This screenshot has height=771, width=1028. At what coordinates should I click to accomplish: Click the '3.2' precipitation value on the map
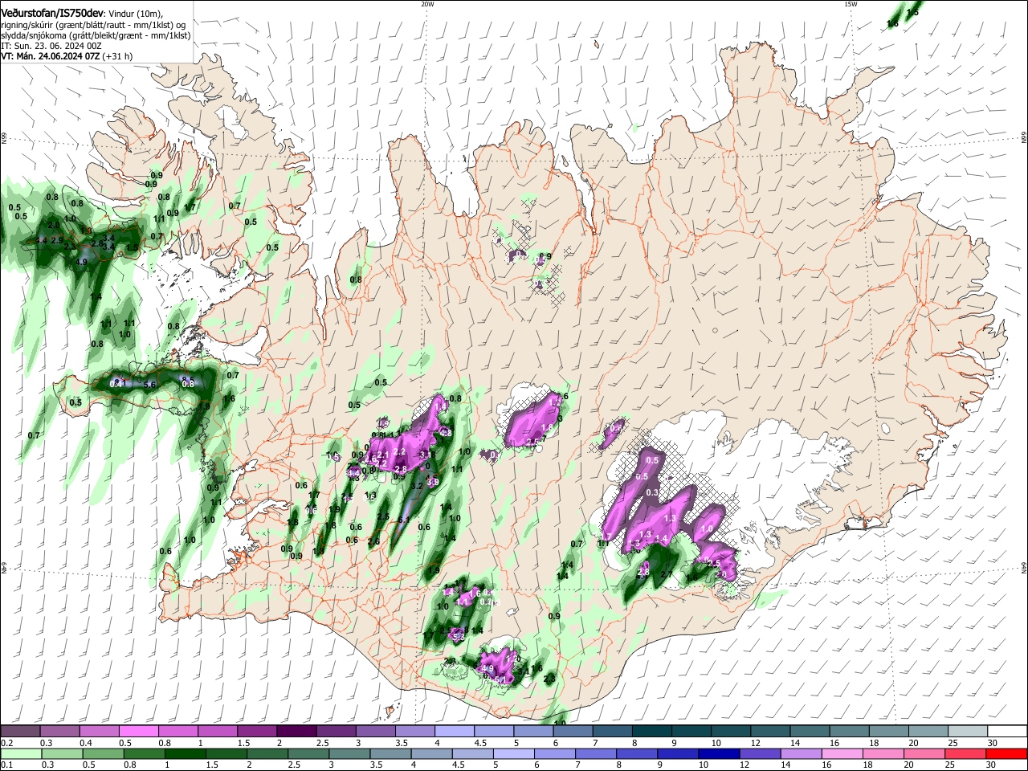coord(417,486)
